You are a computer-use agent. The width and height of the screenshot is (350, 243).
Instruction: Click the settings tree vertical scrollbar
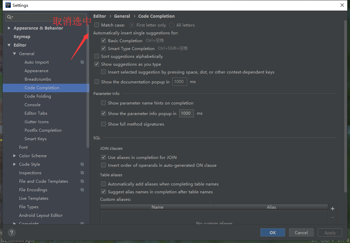click(x=88, y=86)
